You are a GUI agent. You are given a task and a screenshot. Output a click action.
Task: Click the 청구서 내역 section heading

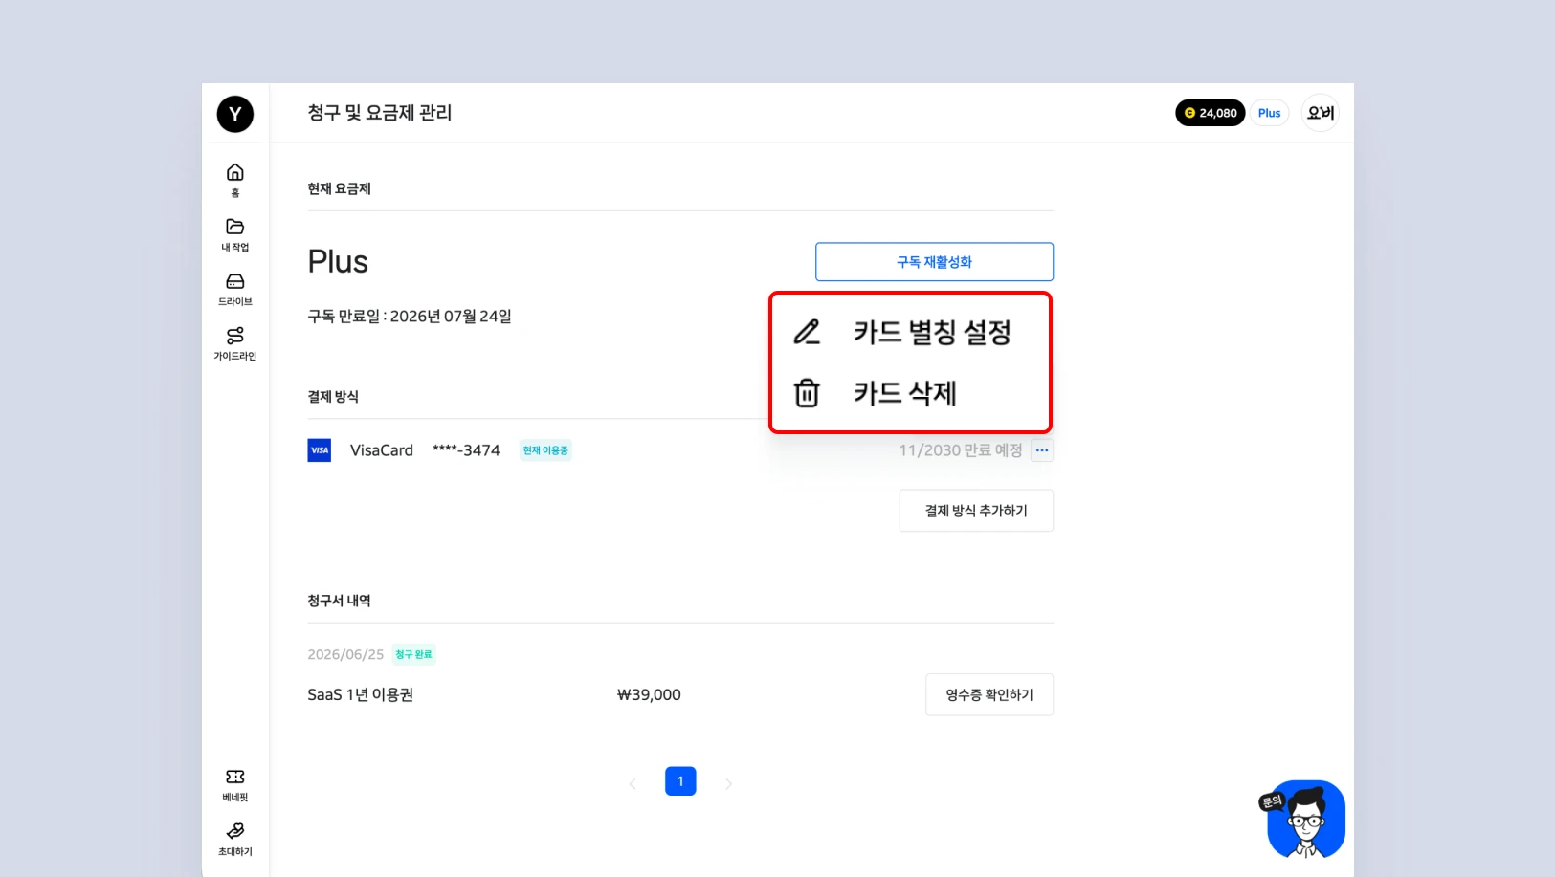(339, 601)
